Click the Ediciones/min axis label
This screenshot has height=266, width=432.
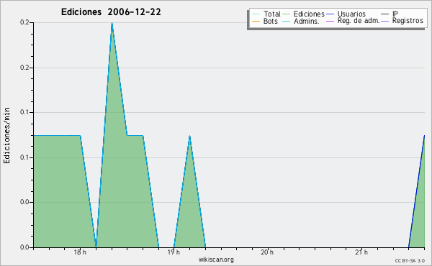6,136
